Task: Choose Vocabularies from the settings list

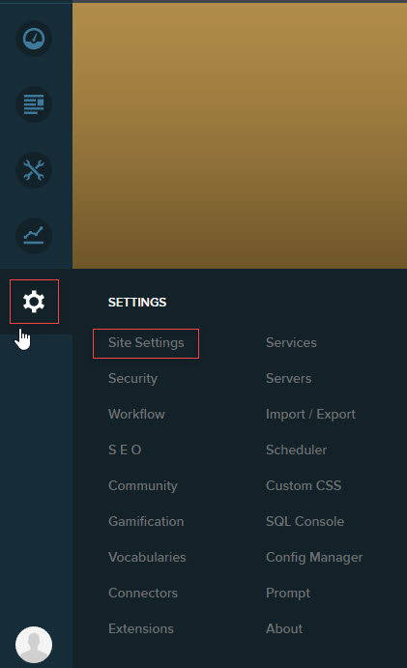Action: pyautogui.click(x=147, y=557)
